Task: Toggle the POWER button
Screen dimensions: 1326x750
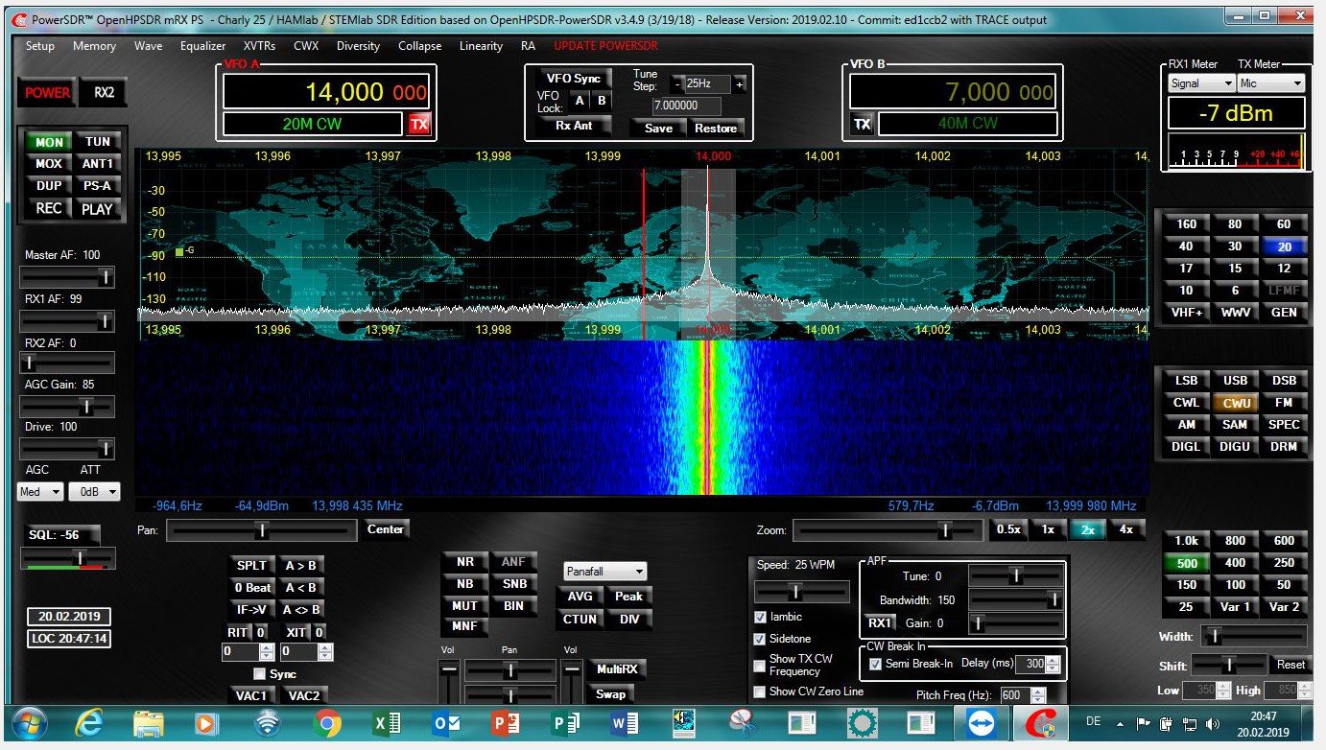Action: click(x=47, y=93)
